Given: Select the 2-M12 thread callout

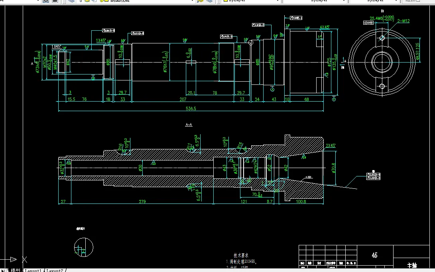Looking at the screenshot, I should click(x=404, y=21).
